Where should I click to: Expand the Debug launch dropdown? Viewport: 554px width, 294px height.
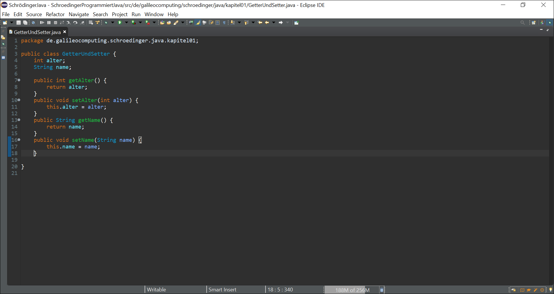coord(113,22)
